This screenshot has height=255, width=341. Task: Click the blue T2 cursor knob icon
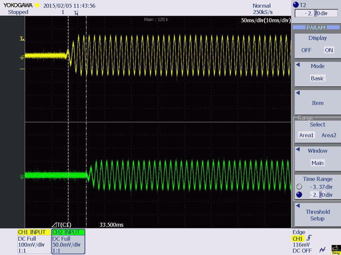[296, 5]
